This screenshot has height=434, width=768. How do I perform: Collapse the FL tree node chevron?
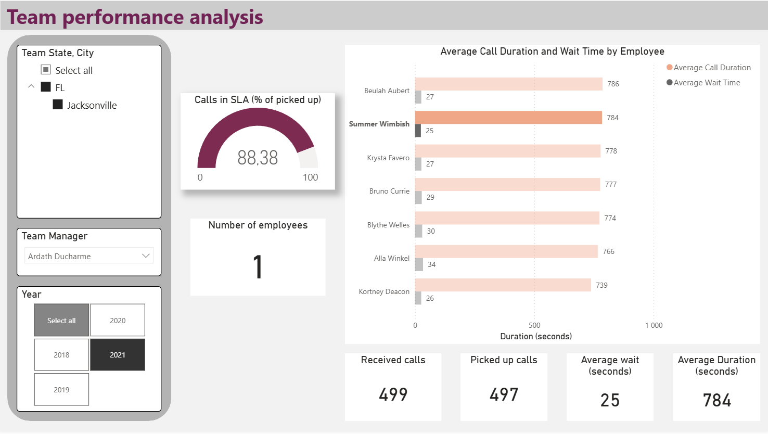point(31,87)
